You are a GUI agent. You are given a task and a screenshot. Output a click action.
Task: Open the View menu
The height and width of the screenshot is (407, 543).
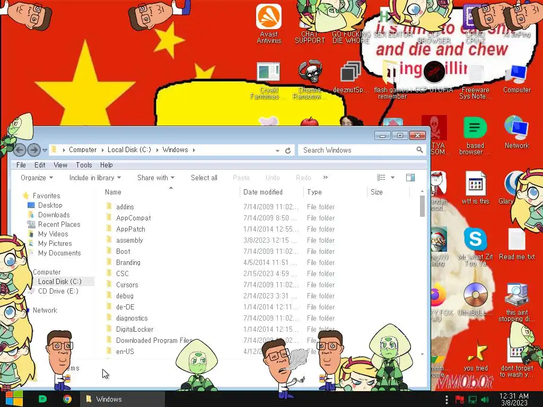[x=60, y=165]
